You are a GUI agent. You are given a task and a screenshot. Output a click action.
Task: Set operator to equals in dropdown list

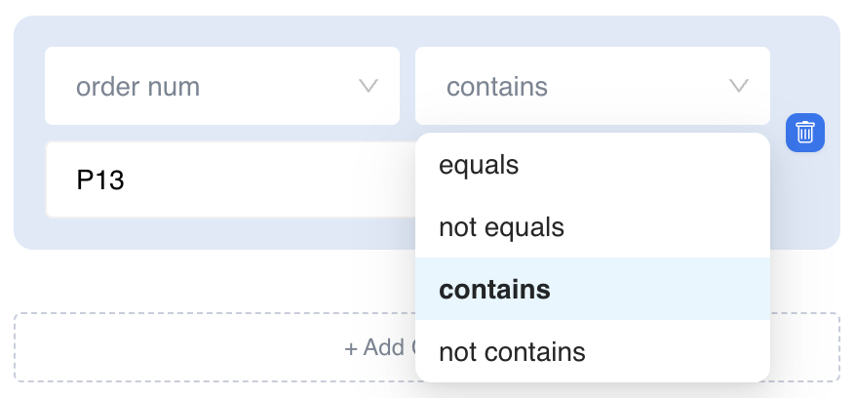click(480, 165)
